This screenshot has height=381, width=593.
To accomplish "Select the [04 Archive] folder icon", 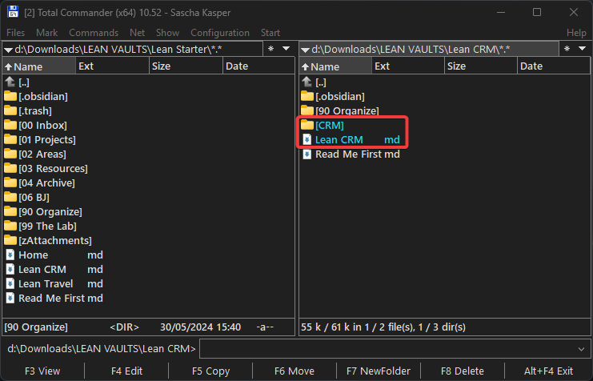I will [x=10, y=182].
